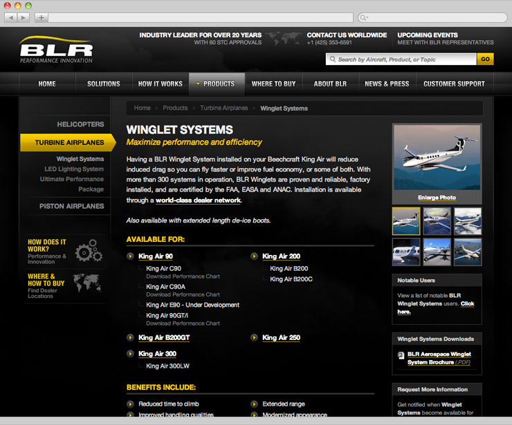
Task: Select the third thumbnail in top row
Action: point(468,221)
